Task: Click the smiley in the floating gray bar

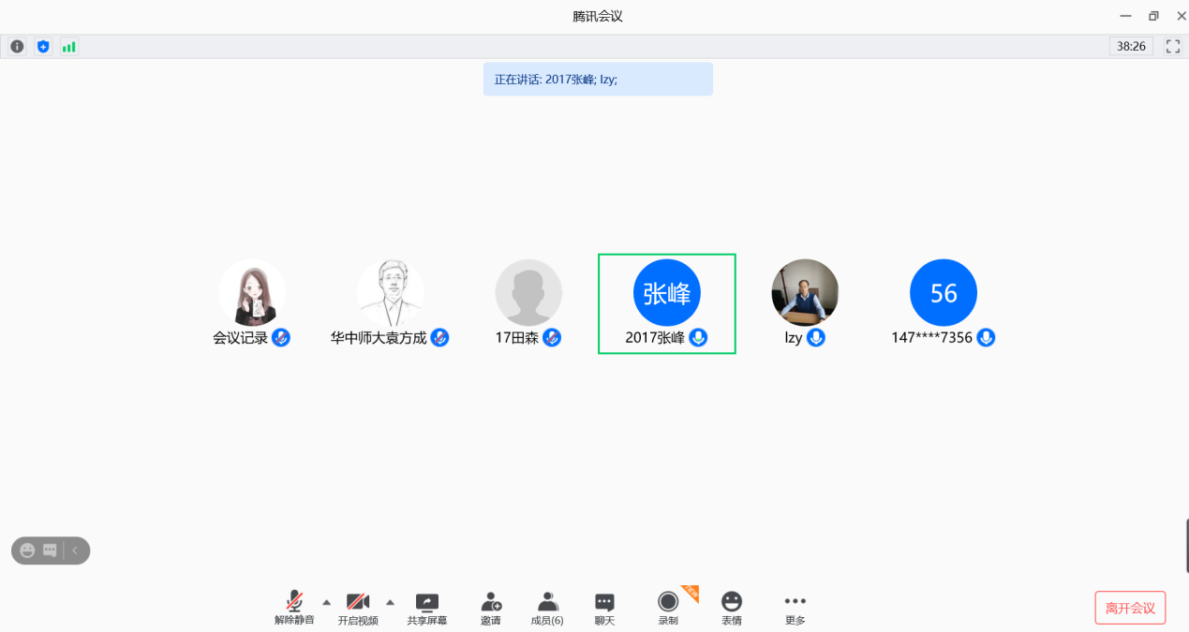Action: pyautogui.click(x=27, y=551)
